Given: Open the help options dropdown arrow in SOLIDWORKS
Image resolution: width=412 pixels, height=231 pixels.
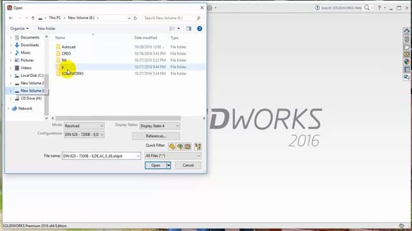Looking at the screenshot, I should (385, 8).
